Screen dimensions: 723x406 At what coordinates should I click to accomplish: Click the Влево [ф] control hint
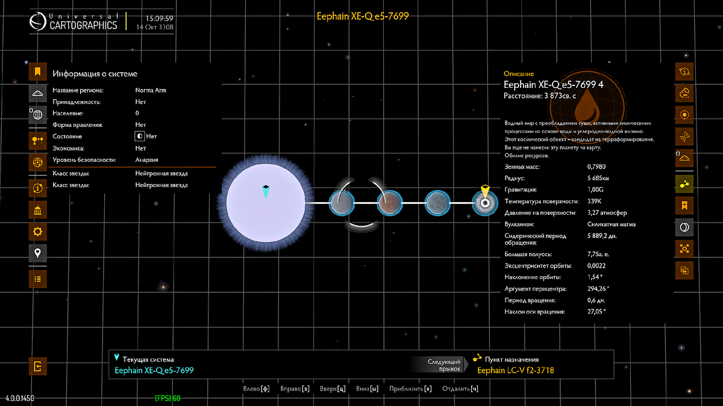256,389
